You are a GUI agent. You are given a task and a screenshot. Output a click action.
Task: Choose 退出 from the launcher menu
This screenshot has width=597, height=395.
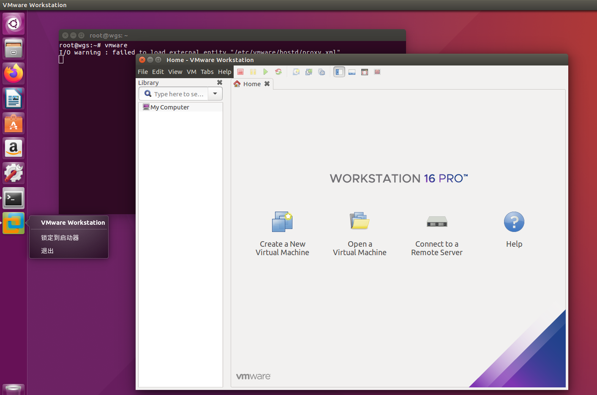pos(47,251)
